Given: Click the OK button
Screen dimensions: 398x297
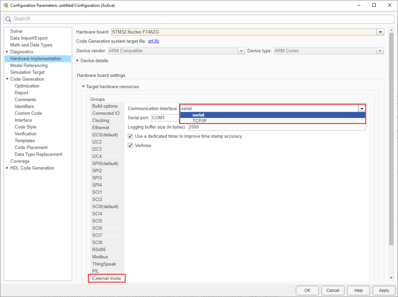Looking at the screenshot, I should click(x=307, y=291).
